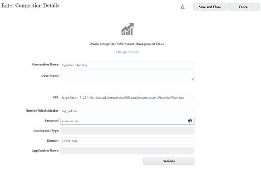261x169 pixels.
Task: Select the Domain field containing 71231-plan
Action: (127, 141)
